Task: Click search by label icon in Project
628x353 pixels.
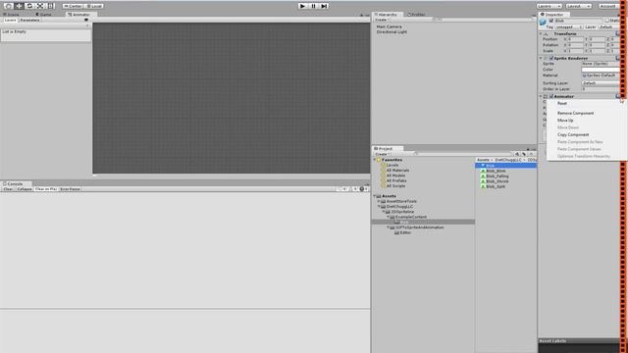Action: coord(524,154)
